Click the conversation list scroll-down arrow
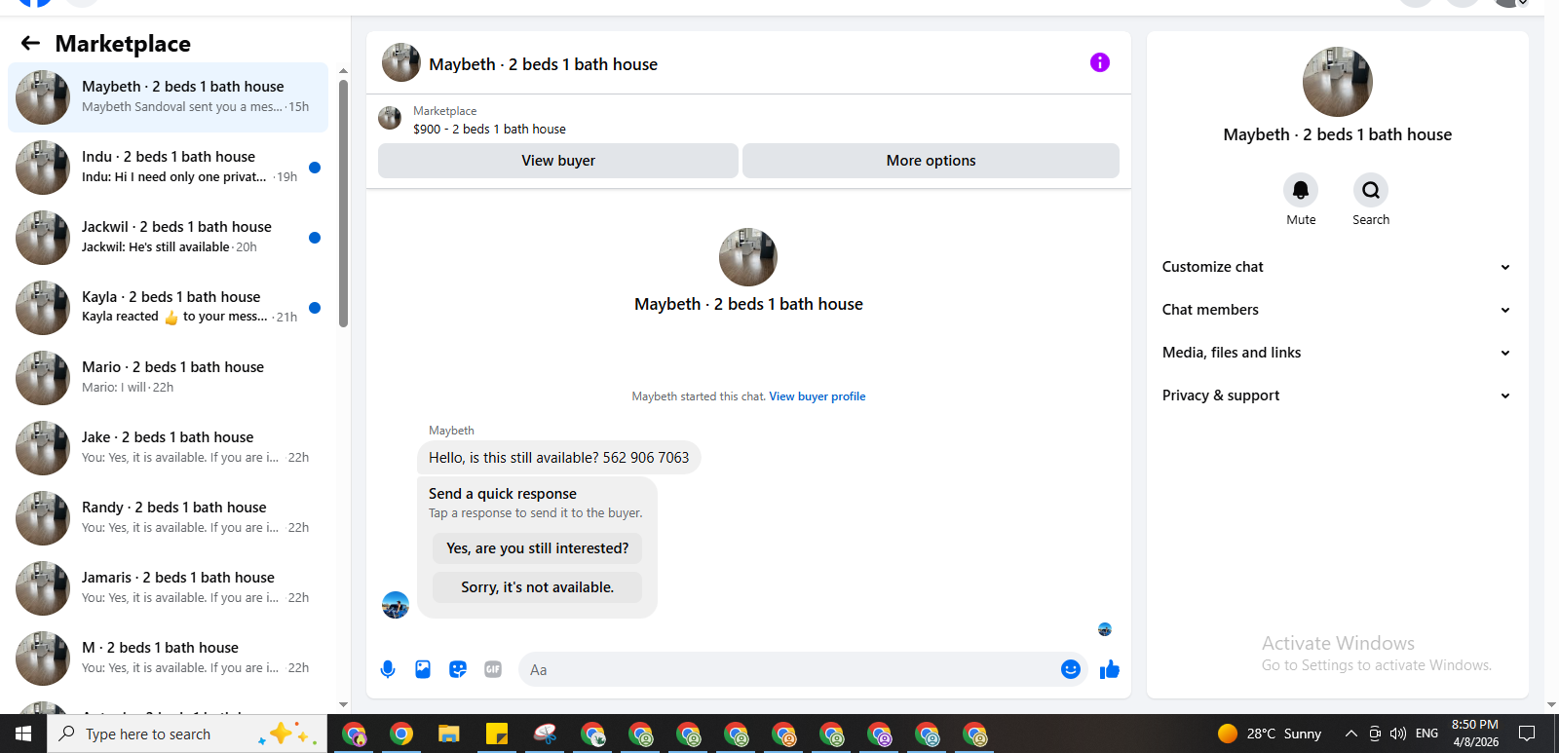The width and height of the screenshot is (1559, 753). (343, 704)
